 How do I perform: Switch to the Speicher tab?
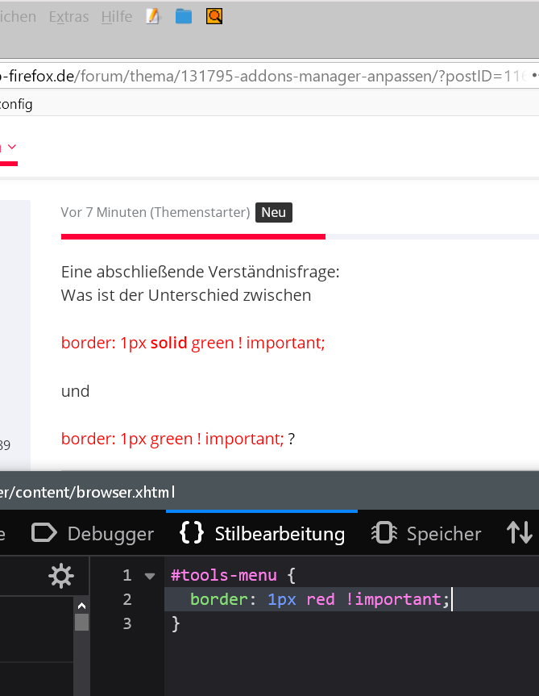(443, 534)
